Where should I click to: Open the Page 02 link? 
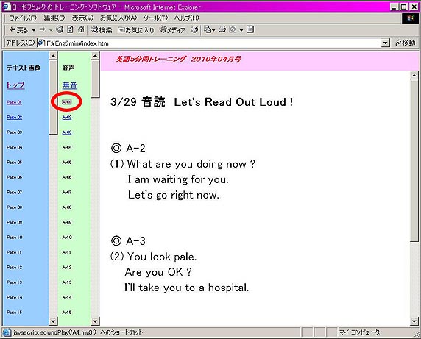[x=15, y=118]
